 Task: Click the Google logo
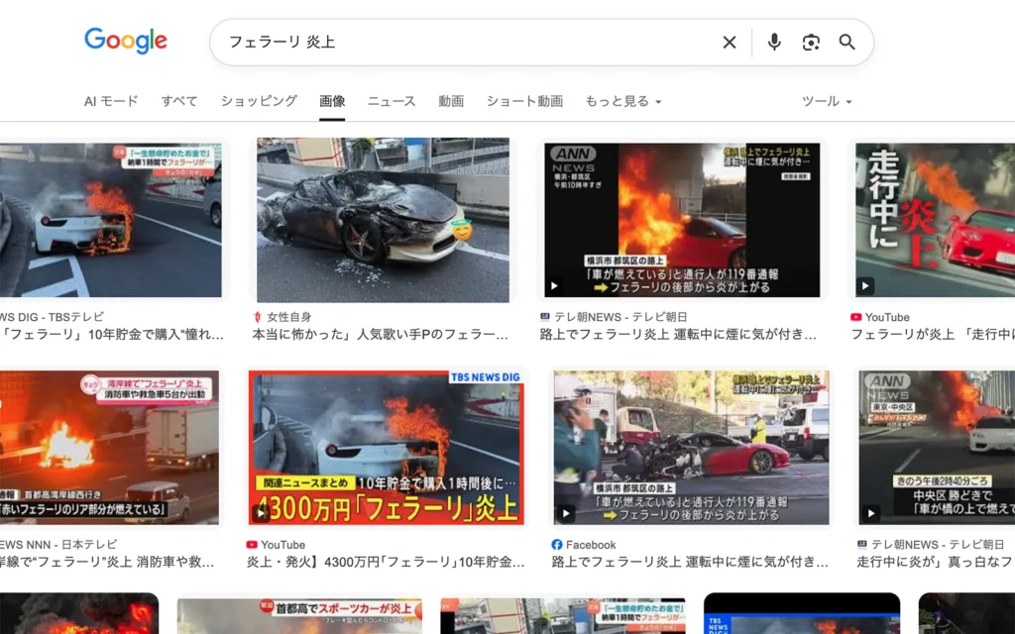click(x=126, y=41)
